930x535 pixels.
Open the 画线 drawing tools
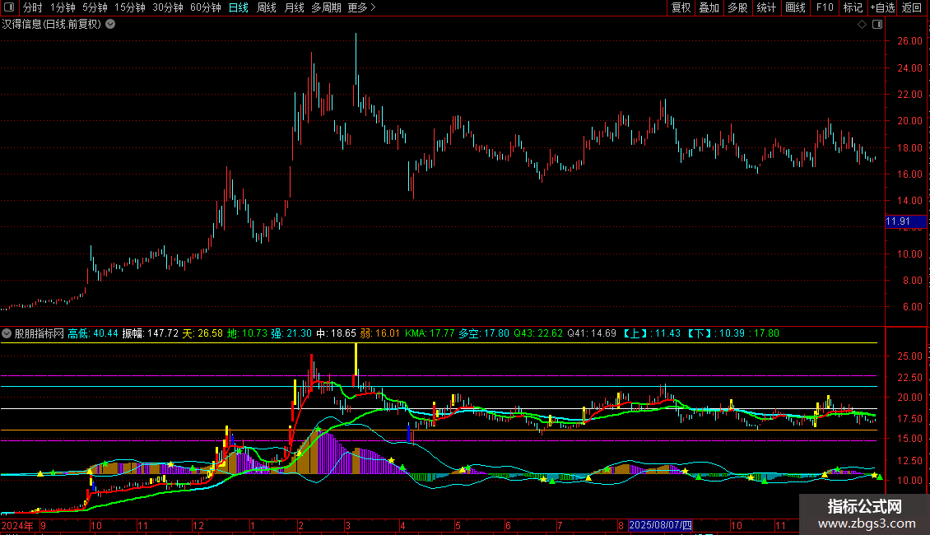(x=795, y=7)
